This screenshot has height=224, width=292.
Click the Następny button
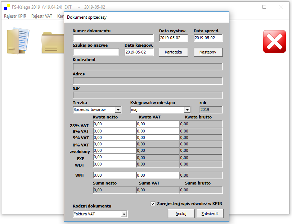click(x=208, y=52)
